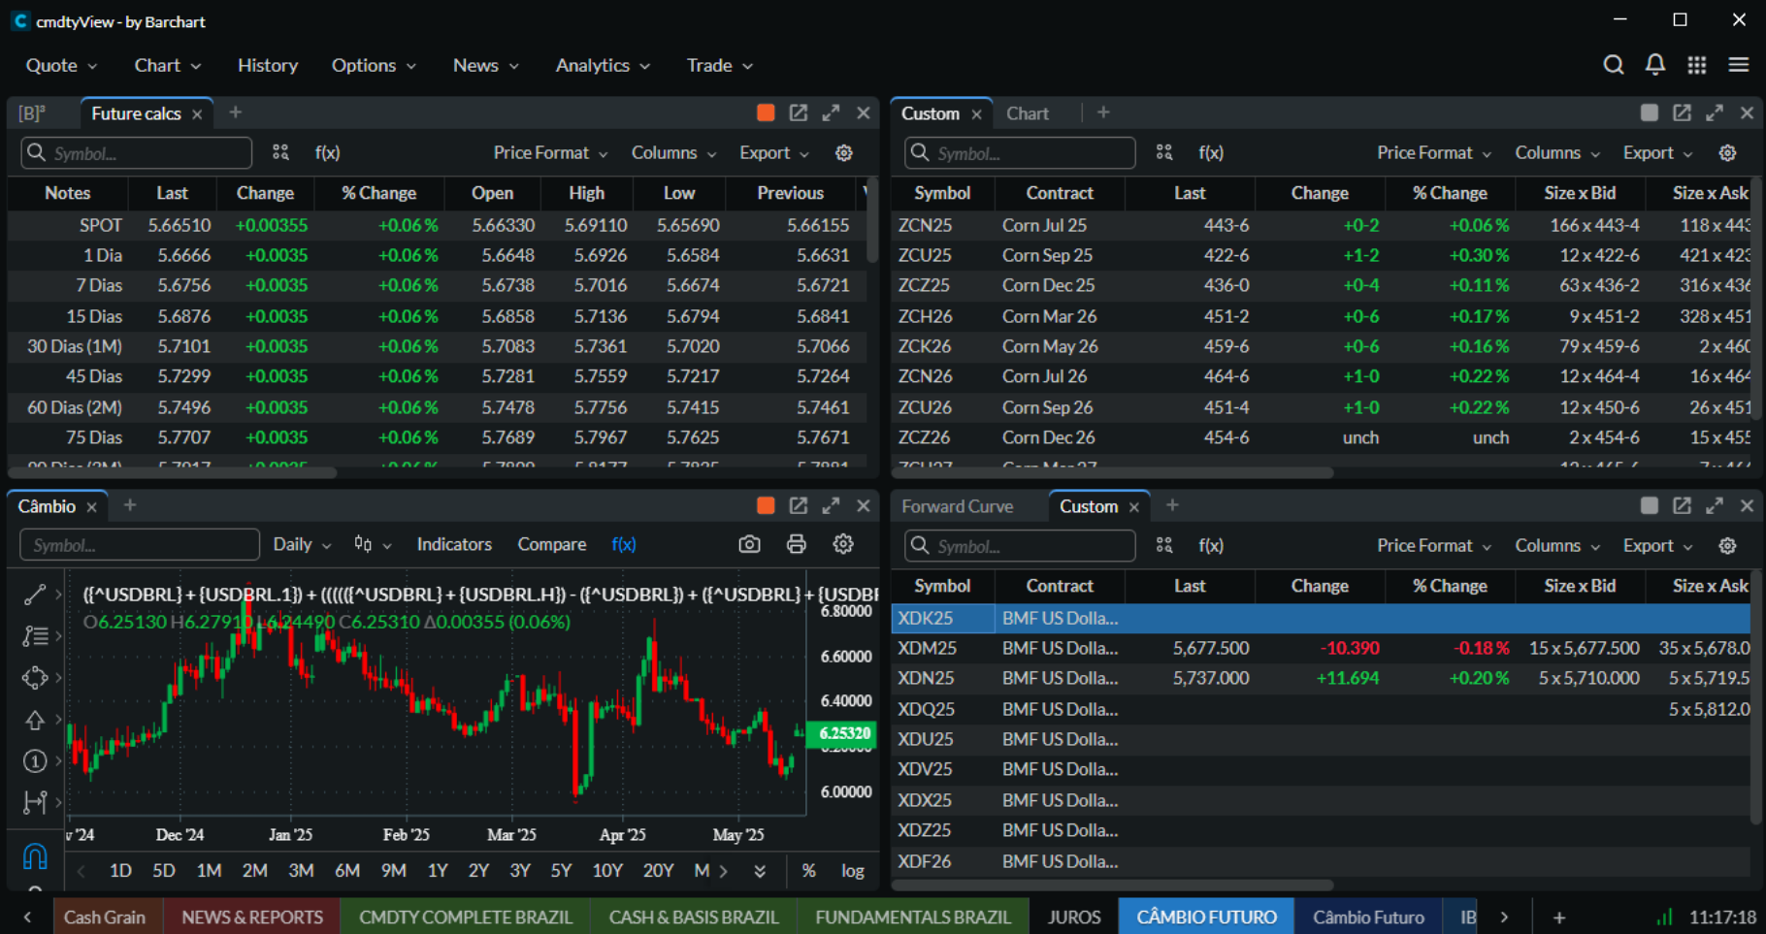Image resolution: width=1766 pixels, height=934 pixels.
Task: Open the Trade menu
Action: (x=719, y=65)
